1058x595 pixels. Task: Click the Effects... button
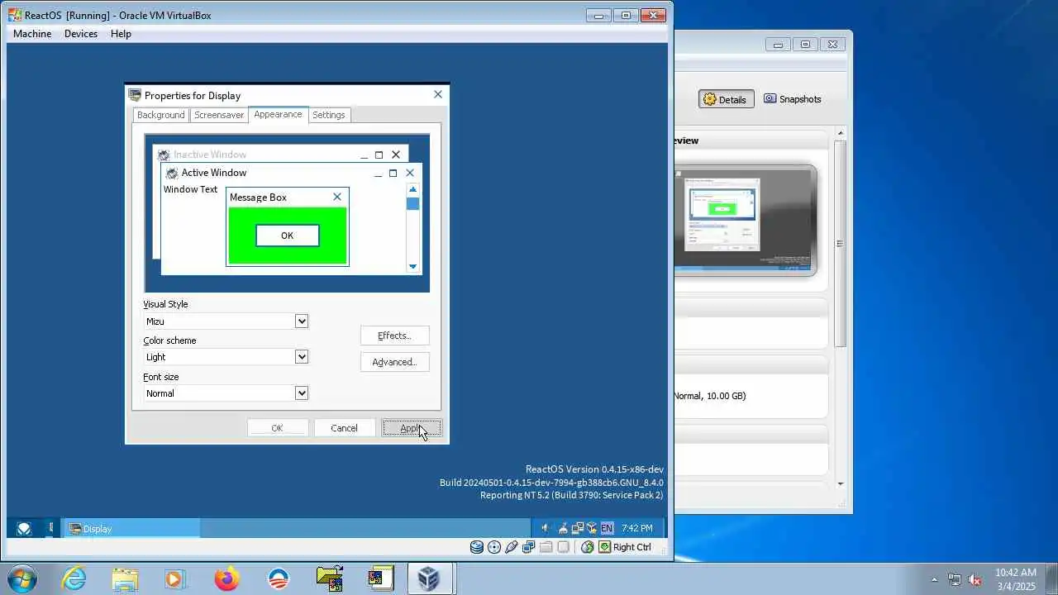(394, 336)
